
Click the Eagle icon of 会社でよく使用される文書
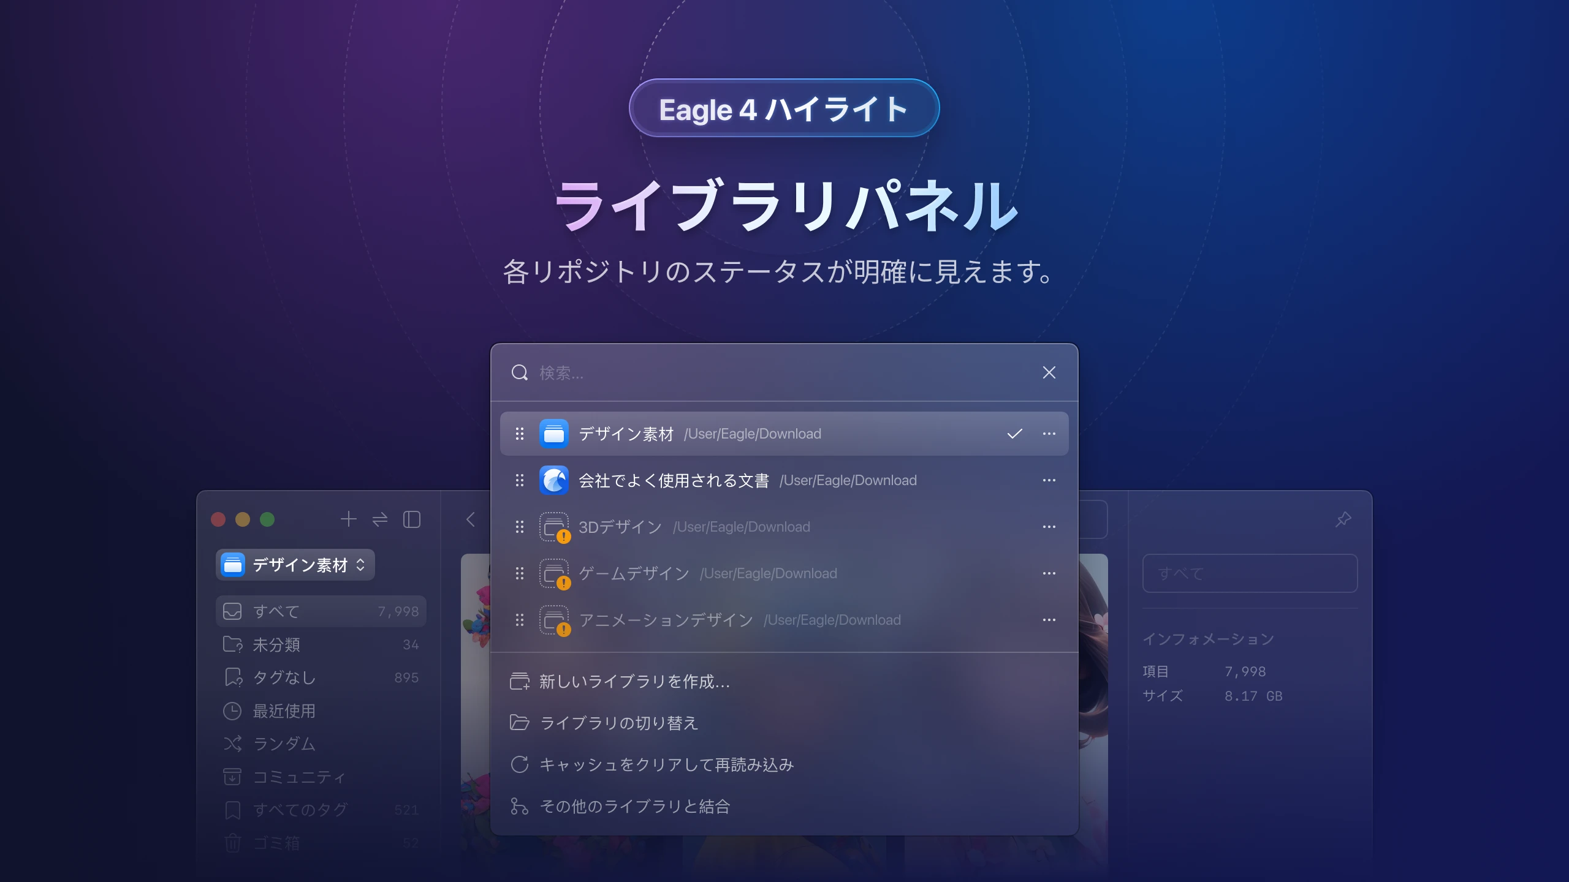(x=554, y=480)
